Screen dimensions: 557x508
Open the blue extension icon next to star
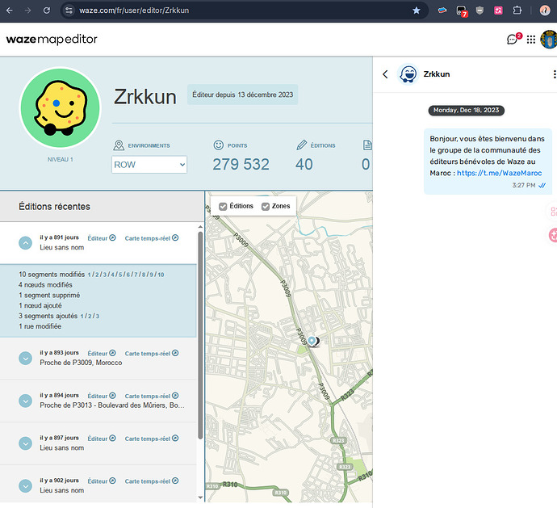coord(442,10)
